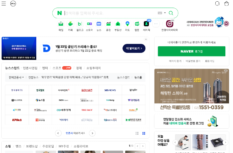Open the 위키트리 press logo
The width and height of the screenshot is (233, 153).
pyautogui.click(x=133, y=100)
